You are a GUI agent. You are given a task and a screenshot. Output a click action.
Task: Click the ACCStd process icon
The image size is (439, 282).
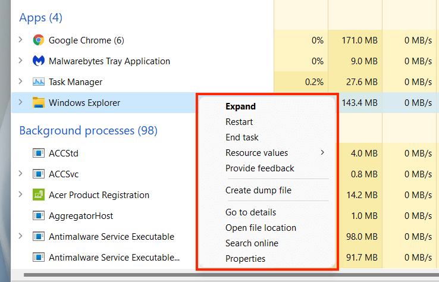click(39, 153)
